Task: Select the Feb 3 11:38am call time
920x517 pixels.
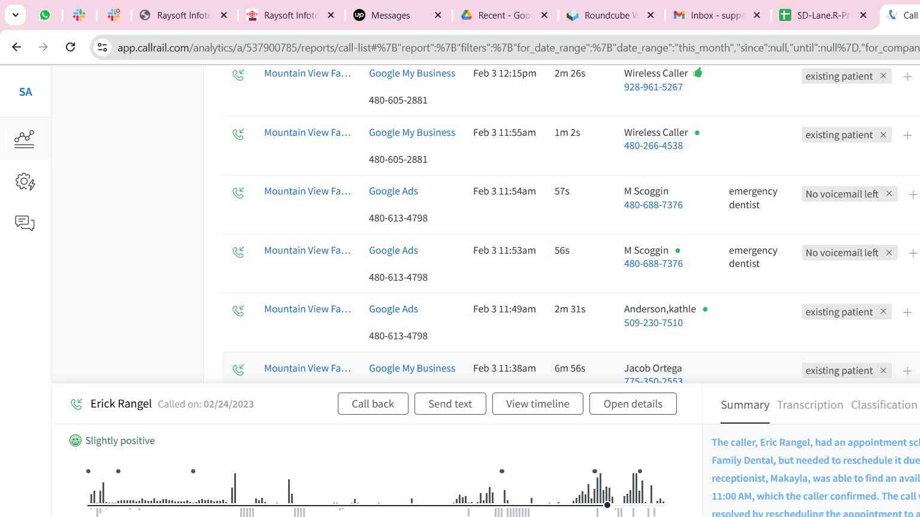Action: (x=504, y=368)
